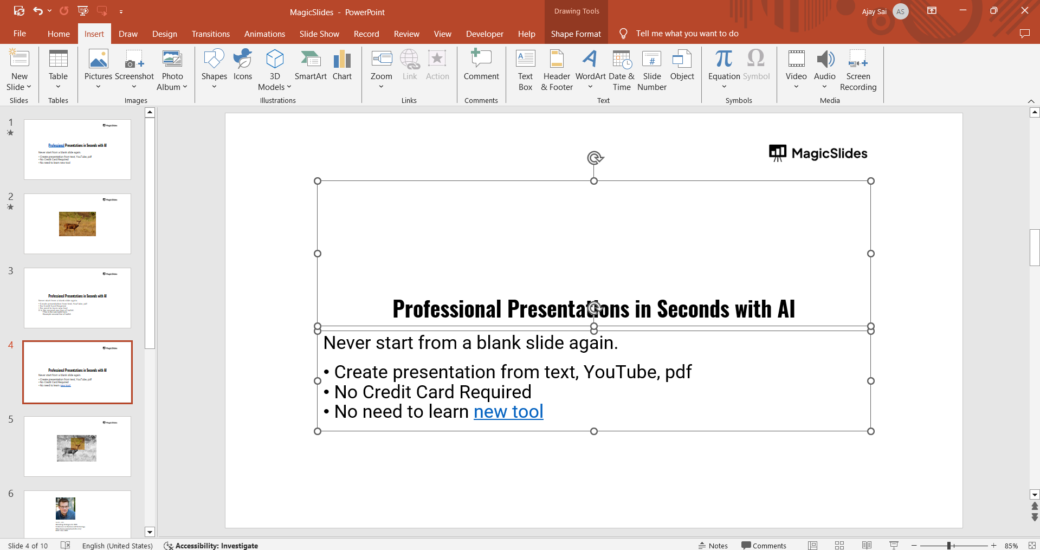Expand the Table dropdown arrow
The width and height of the screenshot is (1040, 550).
click(x=58, y=87)
